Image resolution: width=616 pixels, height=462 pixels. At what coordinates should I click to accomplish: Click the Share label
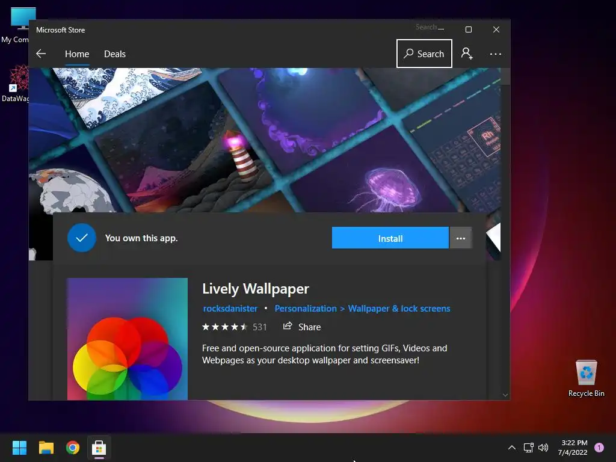coord(310,327)
